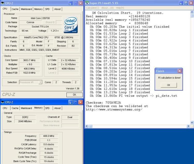Image resolution: width=194 pixels, height=164 pixels.
Task: Click the Channels # value Dual
Action: point(70,117)
